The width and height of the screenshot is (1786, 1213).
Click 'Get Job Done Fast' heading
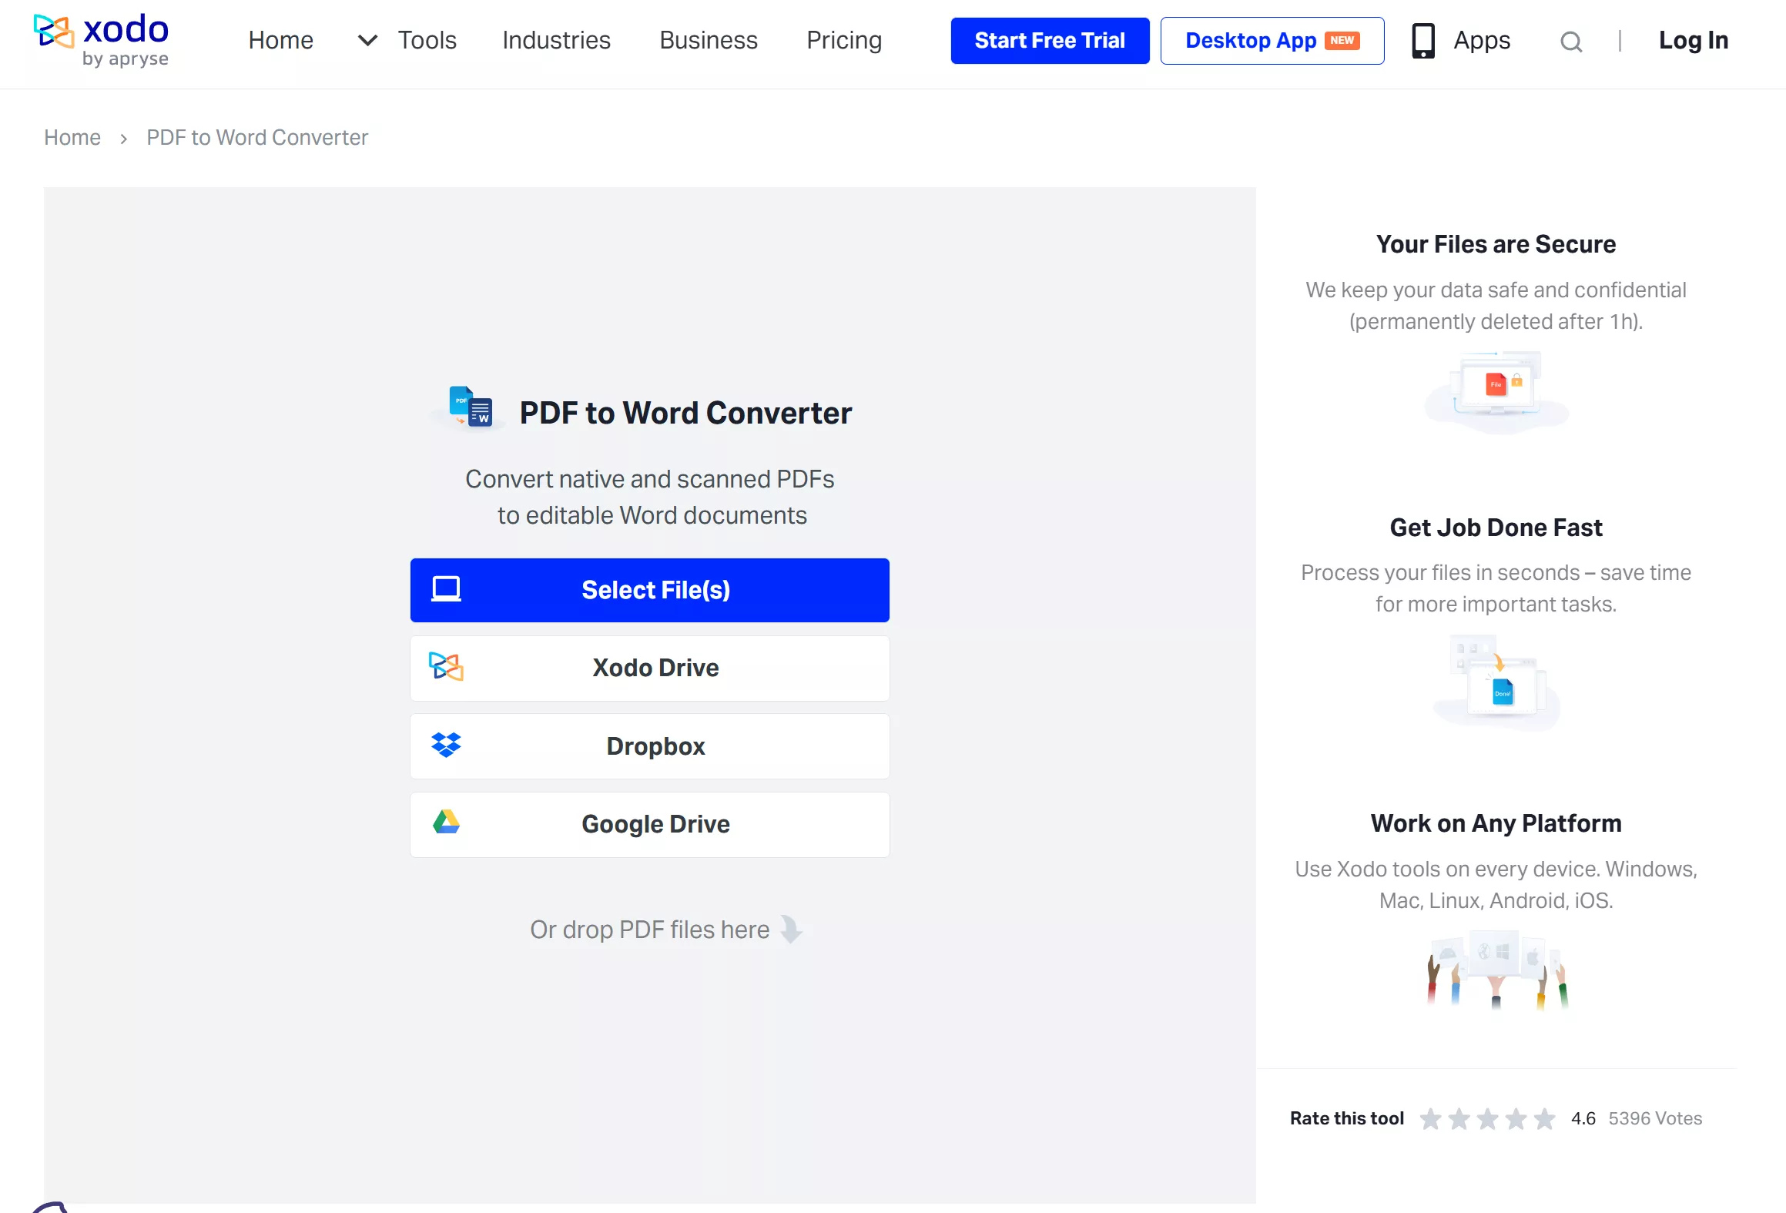[1496, 528]
